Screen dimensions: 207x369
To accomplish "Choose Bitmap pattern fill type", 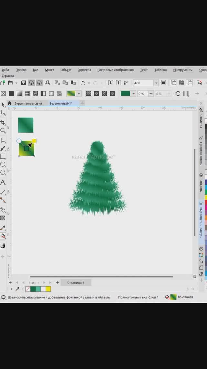I will click(35, 94).
